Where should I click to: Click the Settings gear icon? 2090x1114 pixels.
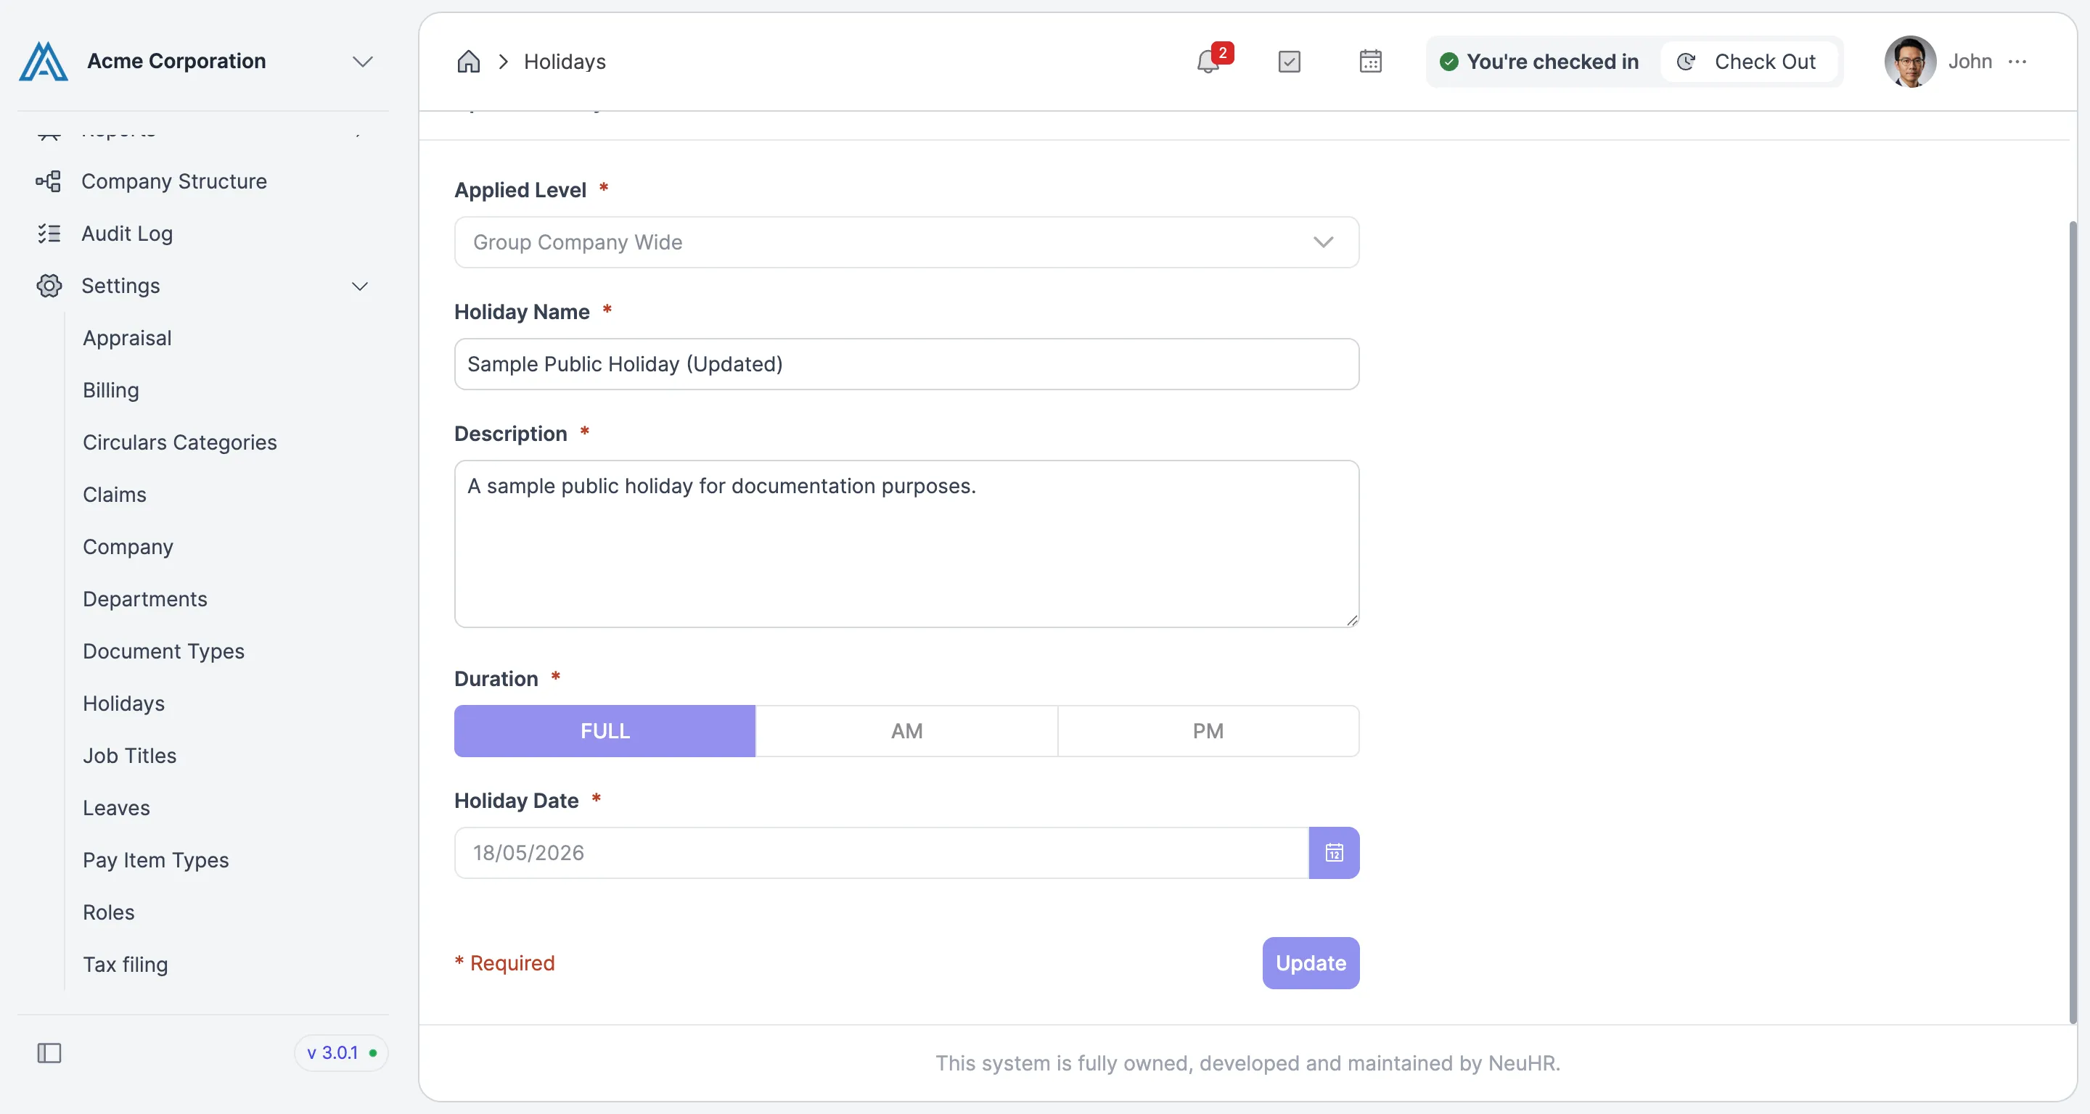point(49,286)
